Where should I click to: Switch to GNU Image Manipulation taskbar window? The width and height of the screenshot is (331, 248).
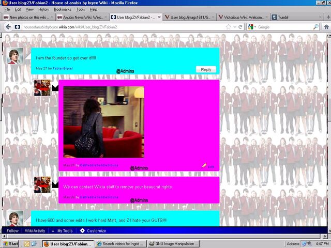pyautogui.click(x=173, y=244)
